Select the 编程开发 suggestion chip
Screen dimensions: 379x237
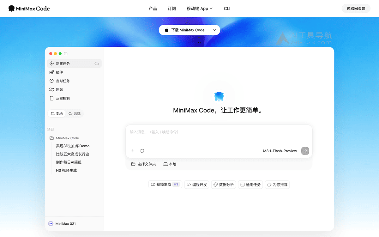[197, 185]
